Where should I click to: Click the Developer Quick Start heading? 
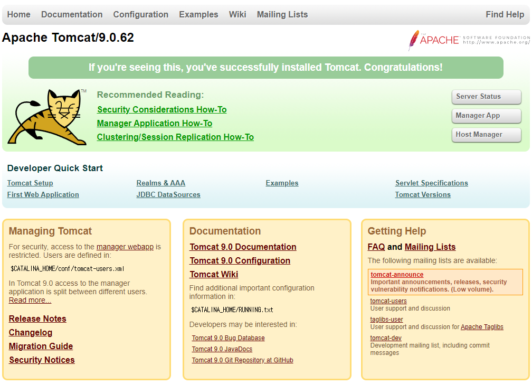point(55,168)
